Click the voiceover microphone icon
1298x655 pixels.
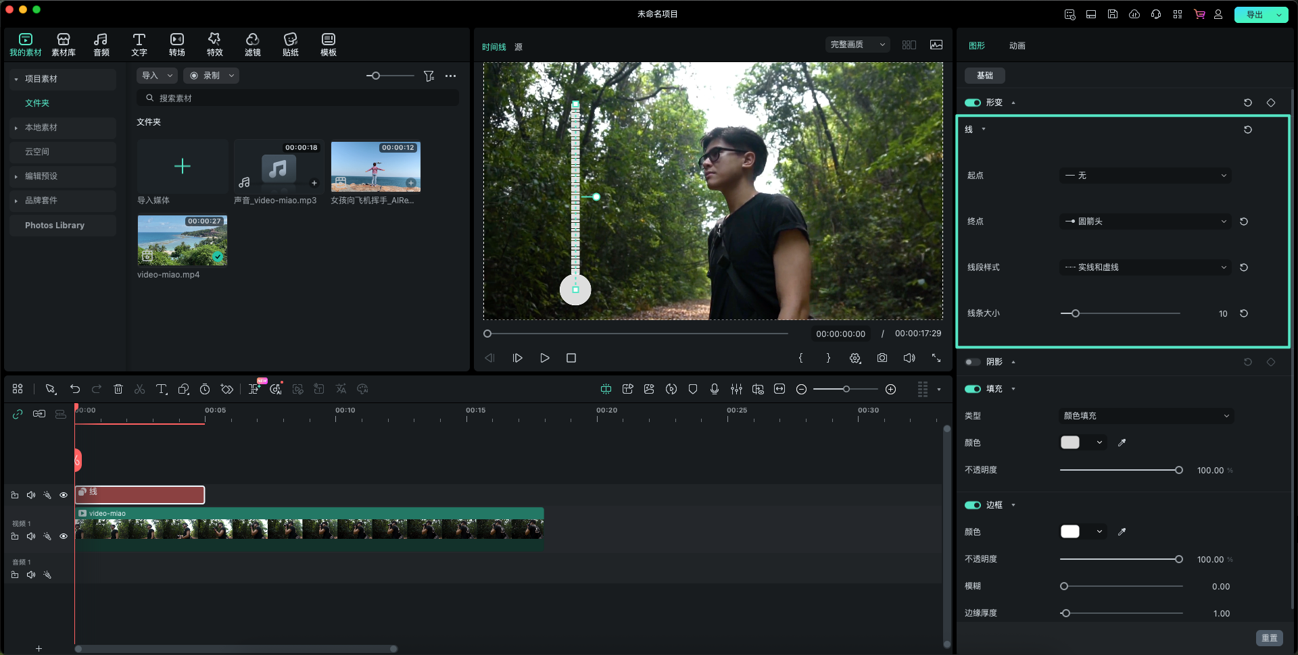tap(715, 389)
